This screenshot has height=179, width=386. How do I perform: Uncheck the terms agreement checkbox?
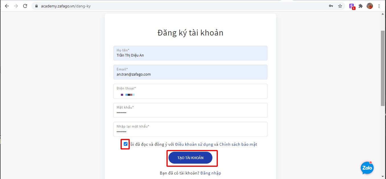[x=126, y=144]
